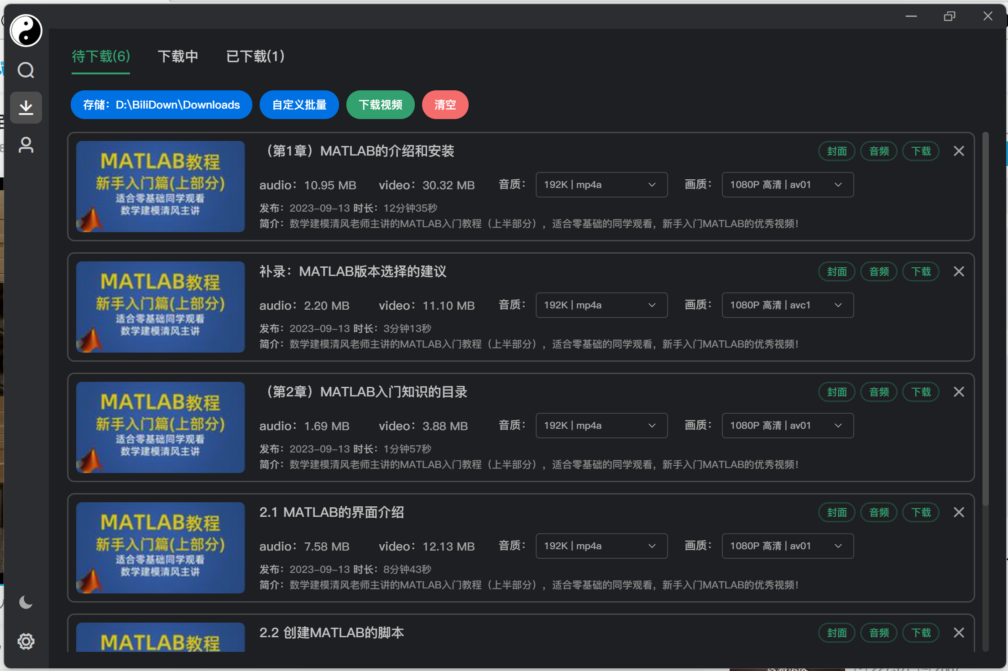This screenshot has width=1008, height=671.
Task: Remove 补录: MATLAB版本选择的建议 from the queue
Action: 959,271
